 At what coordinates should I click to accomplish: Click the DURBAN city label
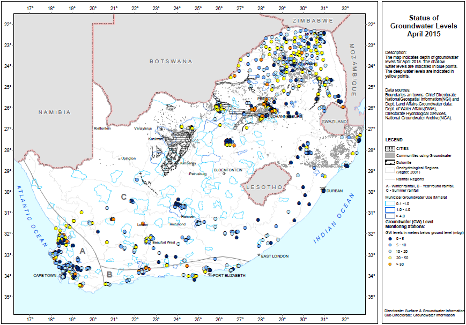click(336, 191)
